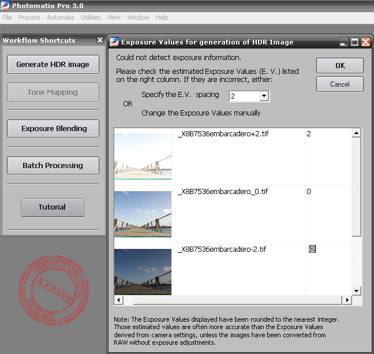
Task: Click the vertical scrollbar thumb
Action: coord(356,187)
